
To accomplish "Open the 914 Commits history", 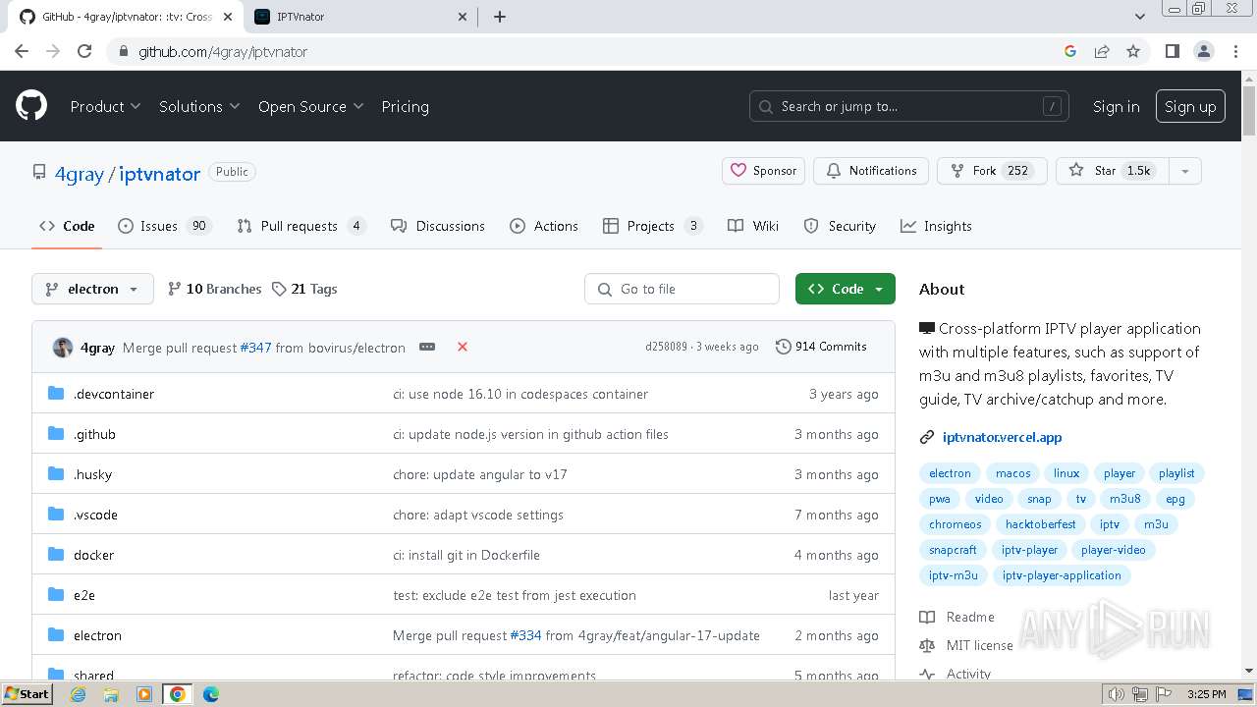I will click(x=821, y=347).
